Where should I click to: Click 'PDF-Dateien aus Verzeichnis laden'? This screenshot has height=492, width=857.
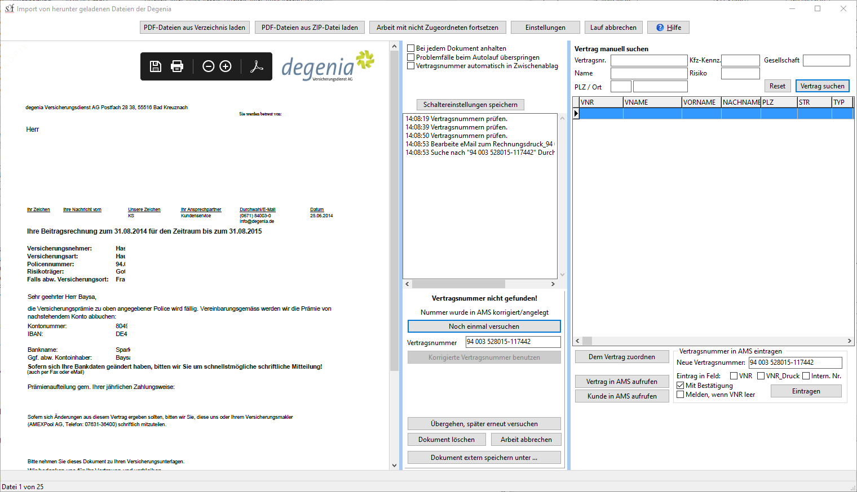coord(195,28)
